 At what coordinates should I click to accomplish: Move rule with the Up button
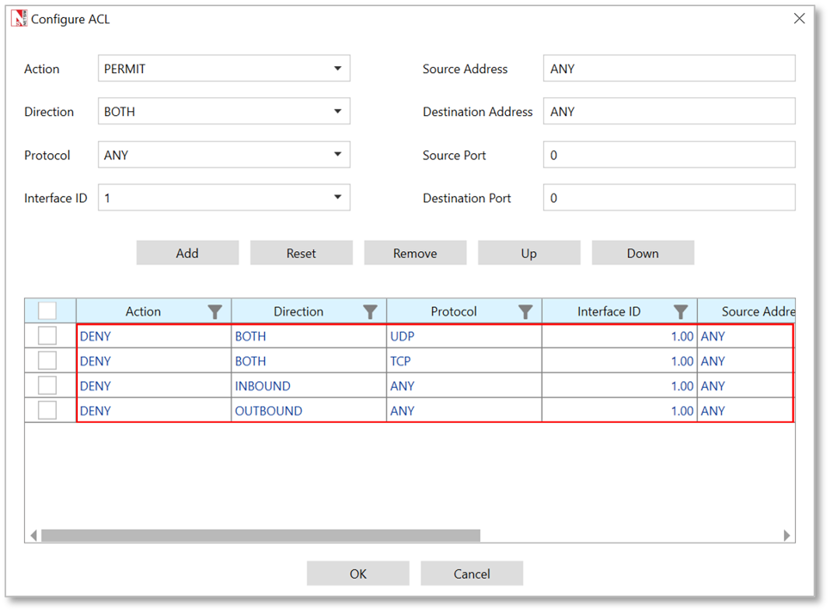click(x=528, y=253)
